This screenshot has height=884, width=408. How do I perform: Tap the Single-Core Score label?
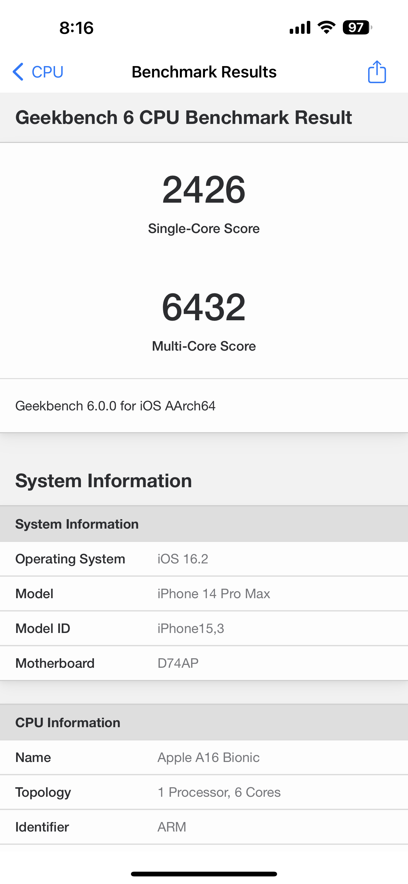click(x=204, y=229)
